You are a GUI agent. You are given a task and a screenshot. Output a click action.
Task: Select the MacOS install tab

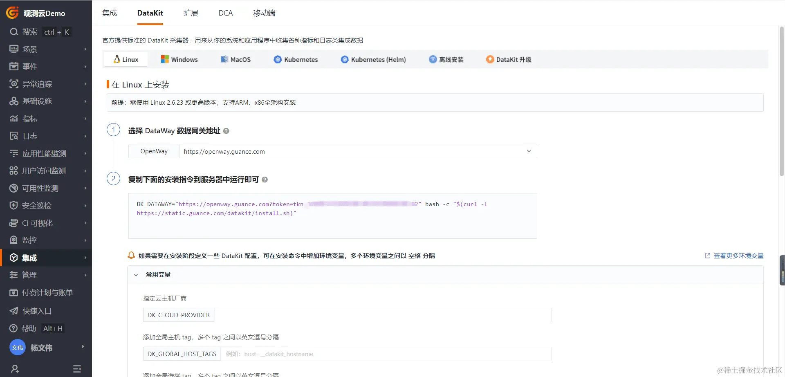[x=235, y=59]
